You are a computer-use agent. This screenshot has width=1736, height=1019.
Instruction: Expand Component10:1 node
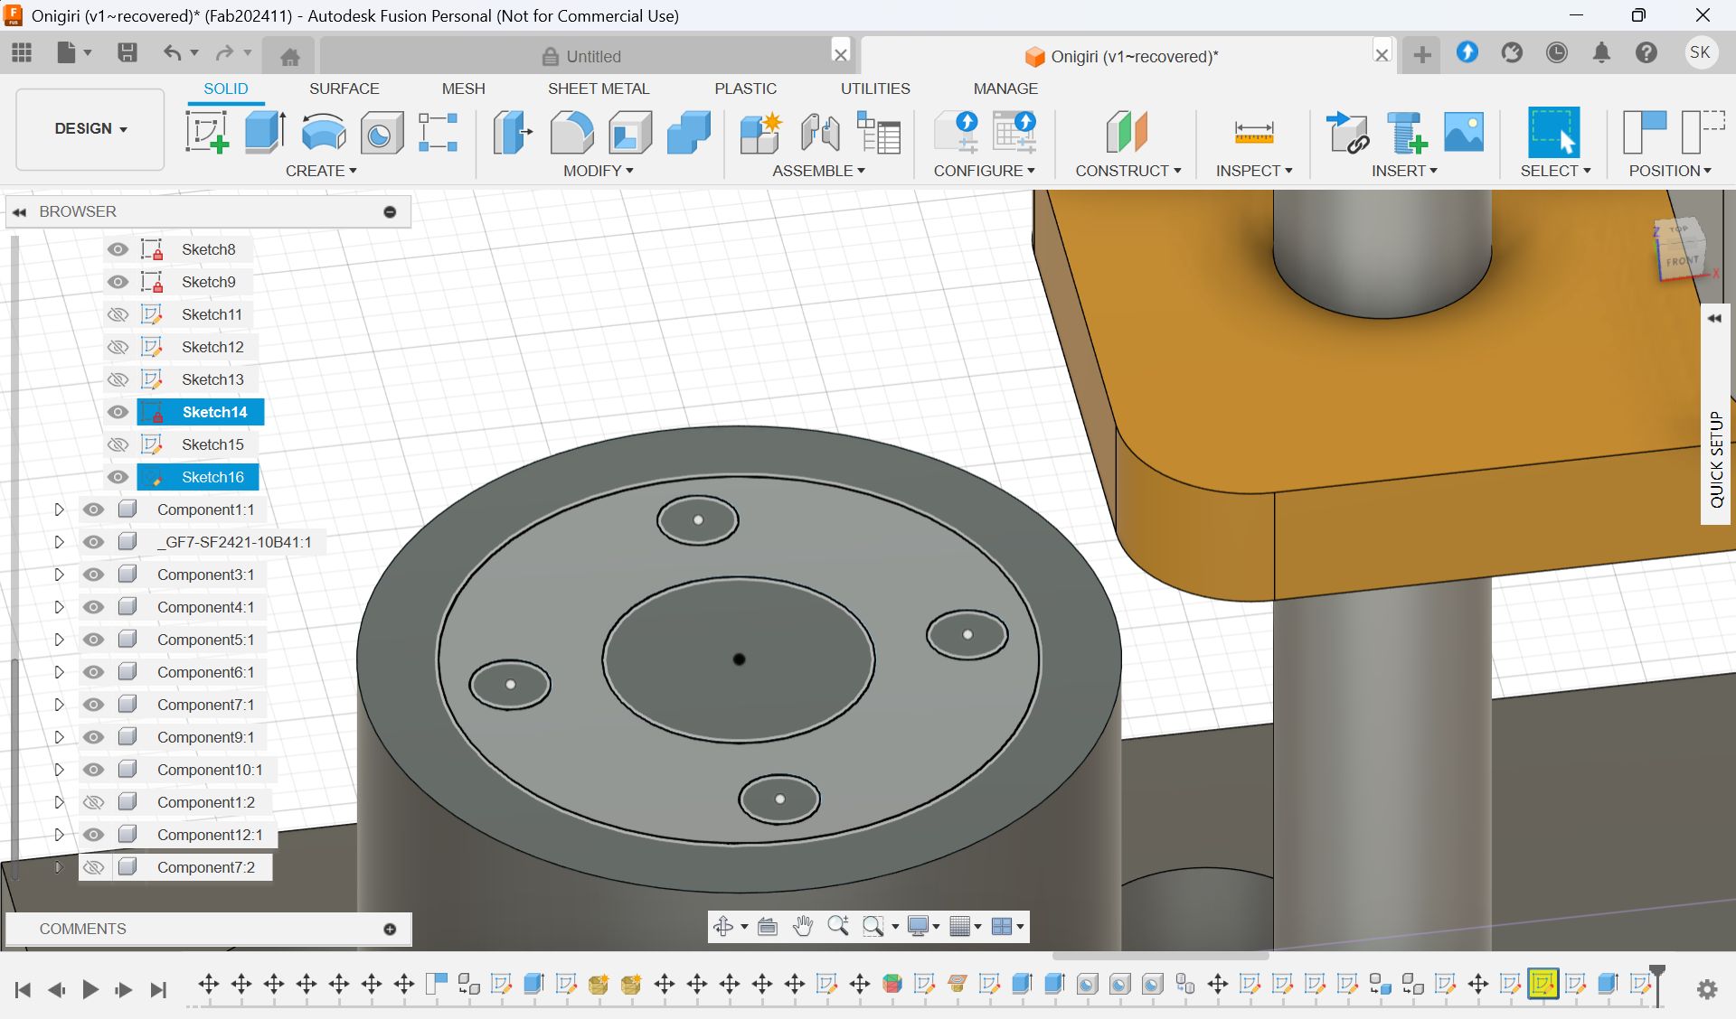pos(59,770)
